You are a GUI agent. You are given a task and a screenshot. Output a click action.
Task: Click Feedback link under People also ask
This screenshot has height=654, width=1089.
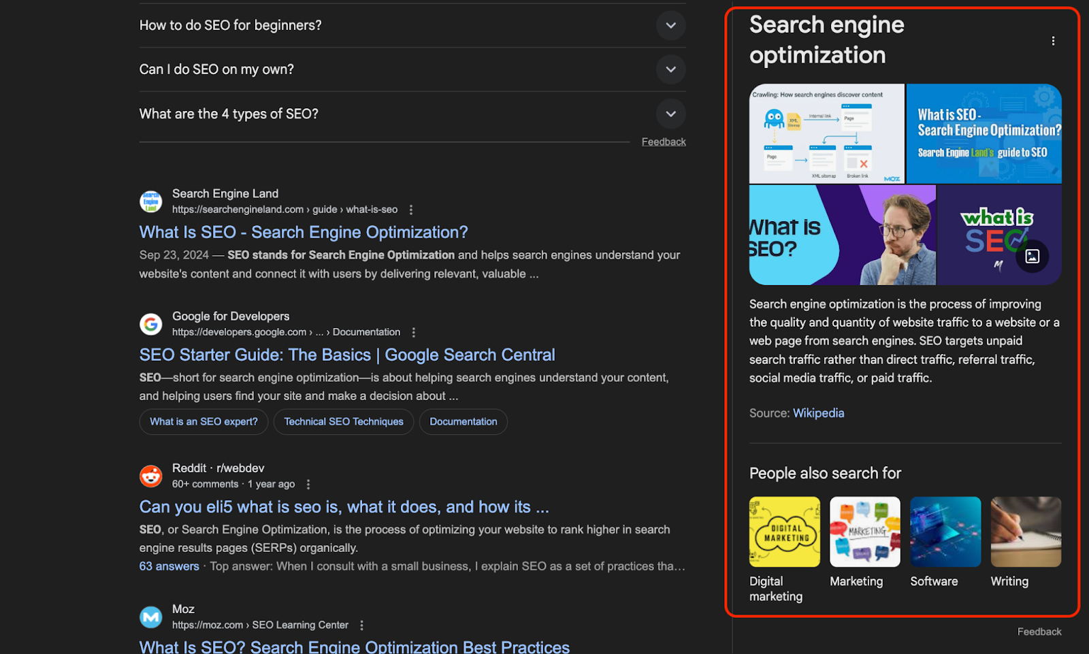[x=664, y=142]
